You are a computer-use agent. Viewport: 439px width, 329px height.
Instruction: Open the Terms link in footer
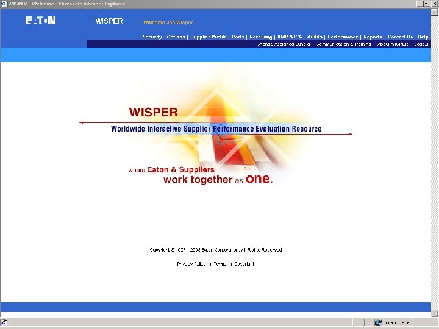[220, 264]
